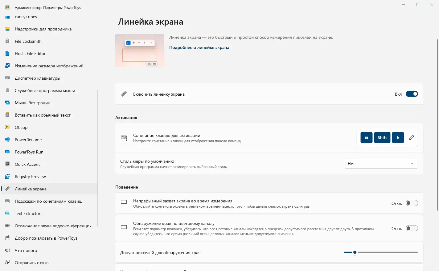439x271 pixels.
Task: Go to Мышь без границ settings
Action: (x=32, y=103)
